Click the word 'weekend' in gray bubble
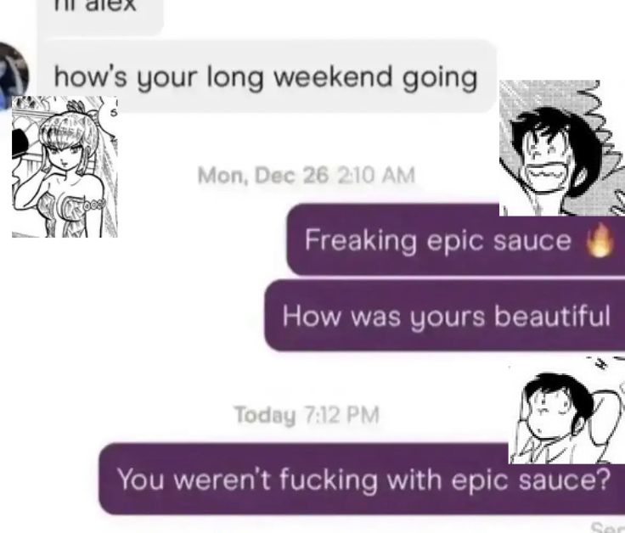Screen dimensions: 625x533 (333, 76)
